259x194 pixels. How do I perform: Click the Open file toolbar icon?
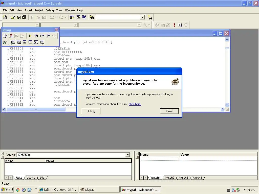13,17
